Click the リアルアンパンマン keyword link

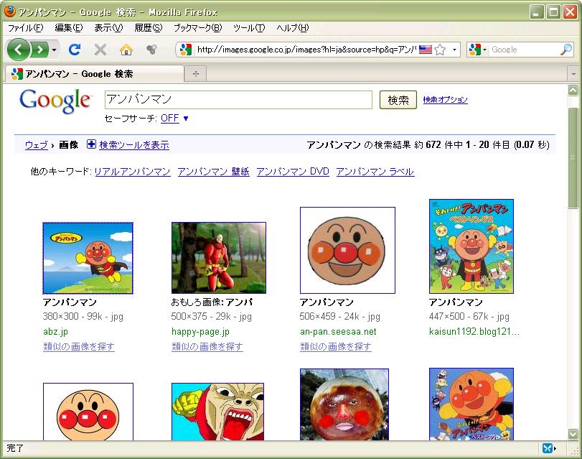point(133,172)
